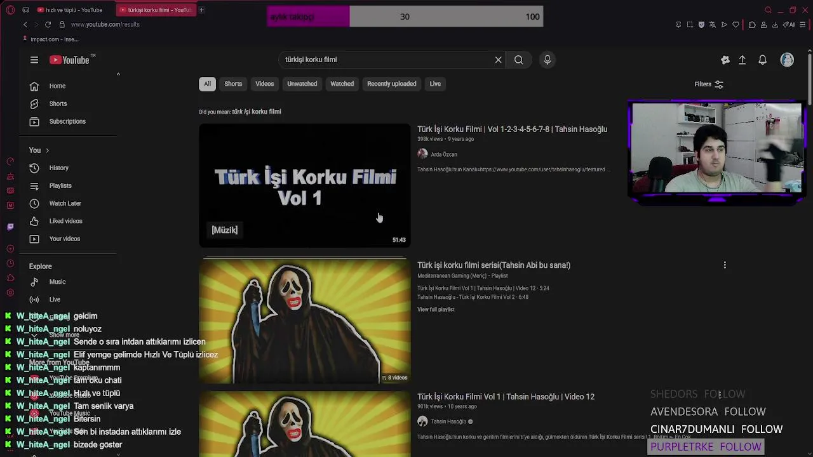This screenshot has width=813, height=457.
Task: Open Twitch in the Opera sidebar
Action: click(x=10, y=227)
